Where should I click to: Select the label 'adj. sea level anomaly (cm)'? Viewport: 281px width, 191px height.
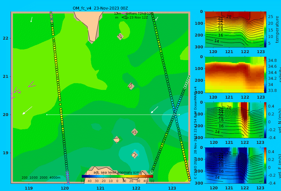(x=117, y=172)
